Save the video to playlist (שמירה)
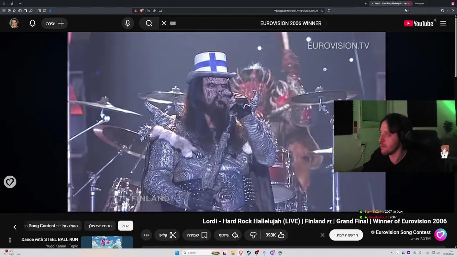 click(x=197, y=235)
